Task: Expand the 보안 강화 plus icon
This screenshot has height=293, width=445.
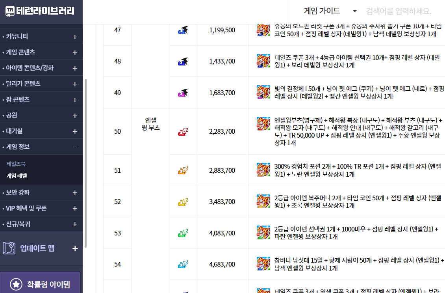Action: coord(75,192)
